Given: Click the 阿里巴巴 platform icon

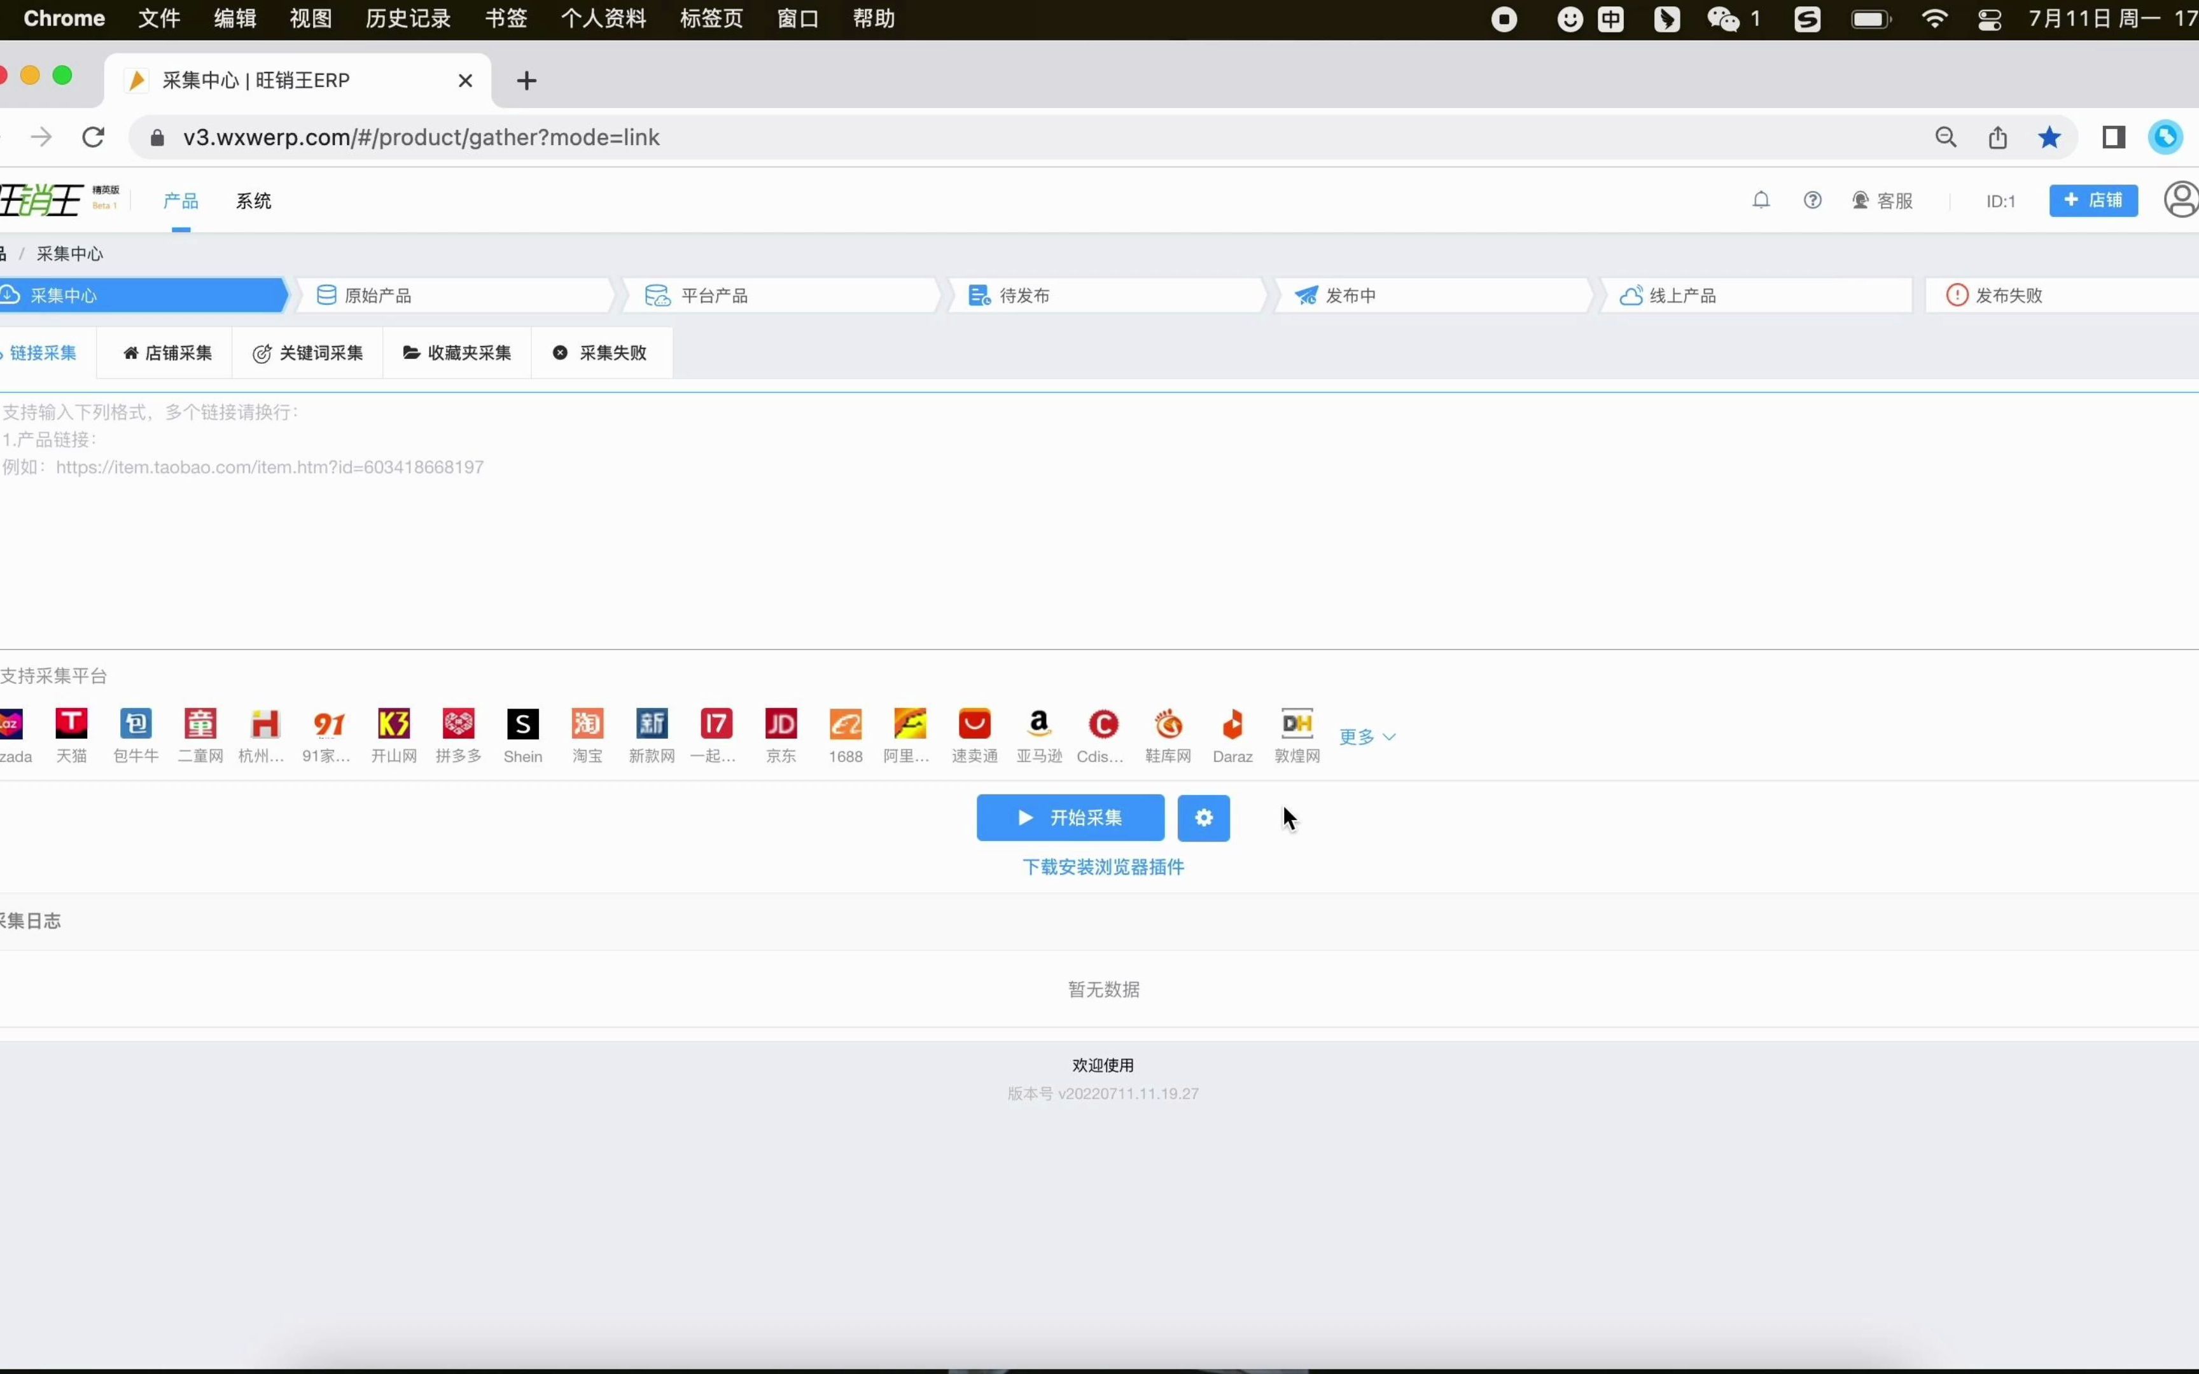Looking at the screenshot, I should tap(910, 725).
